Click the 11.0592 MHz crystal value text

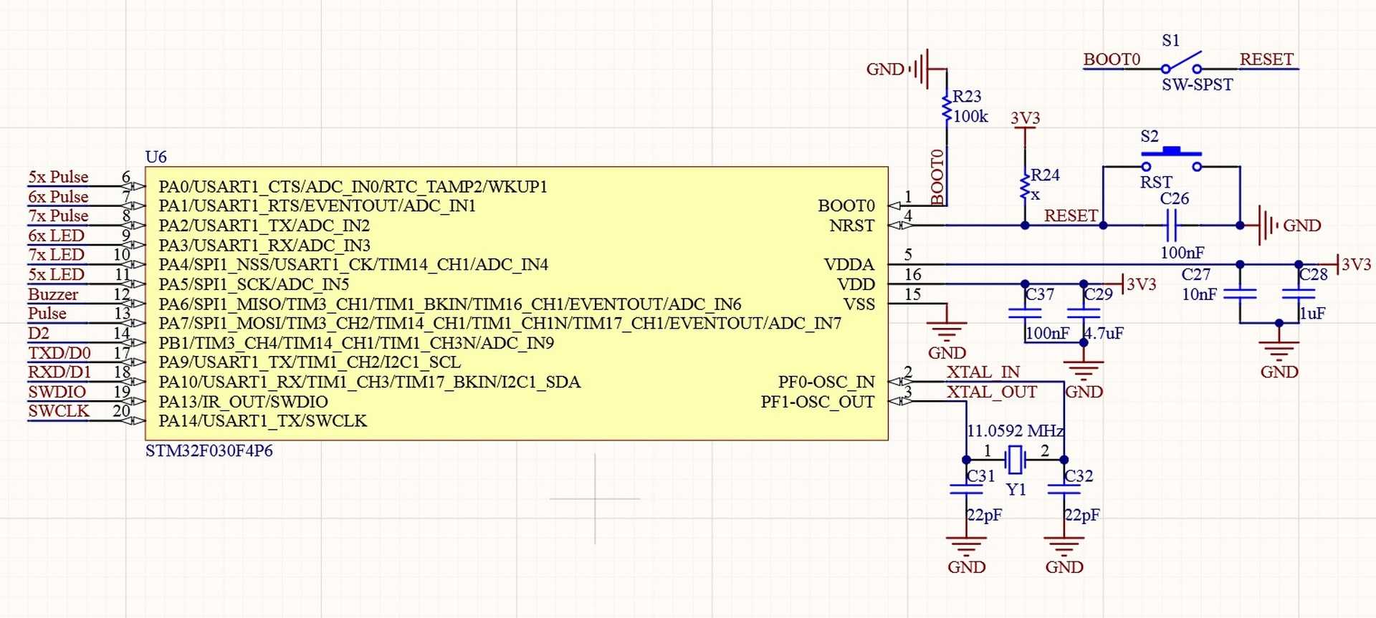pos(1015,431)
